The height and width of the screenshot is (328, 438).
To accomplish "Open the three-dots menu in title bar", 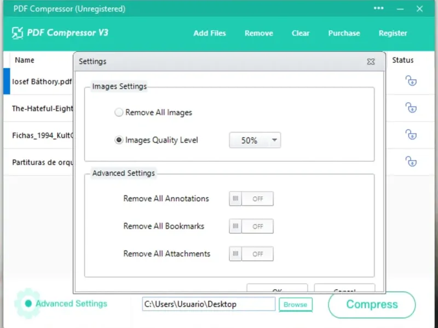I will pos(378,8).
